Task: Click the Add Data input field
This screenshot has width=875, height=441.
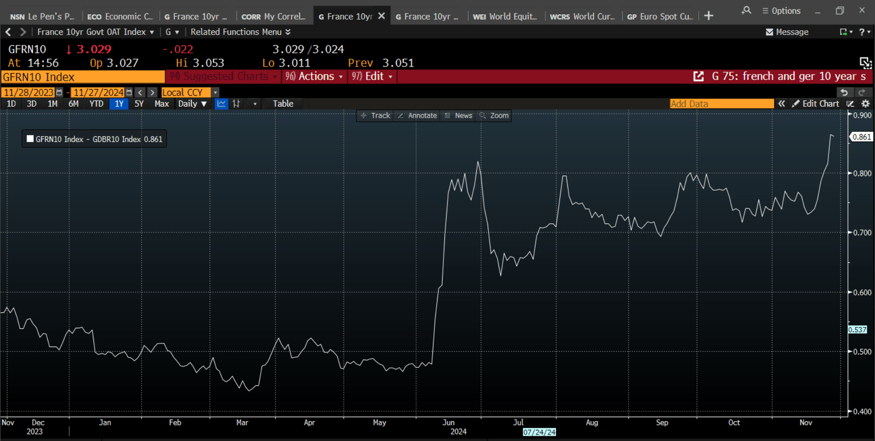Action: click(721, 104)
